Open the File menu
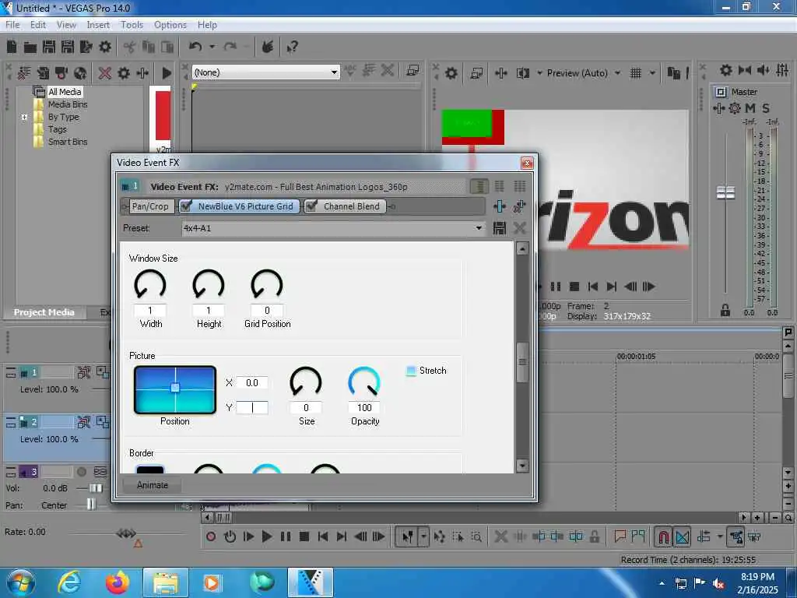The image size is (797, 598). pos(12,25)
